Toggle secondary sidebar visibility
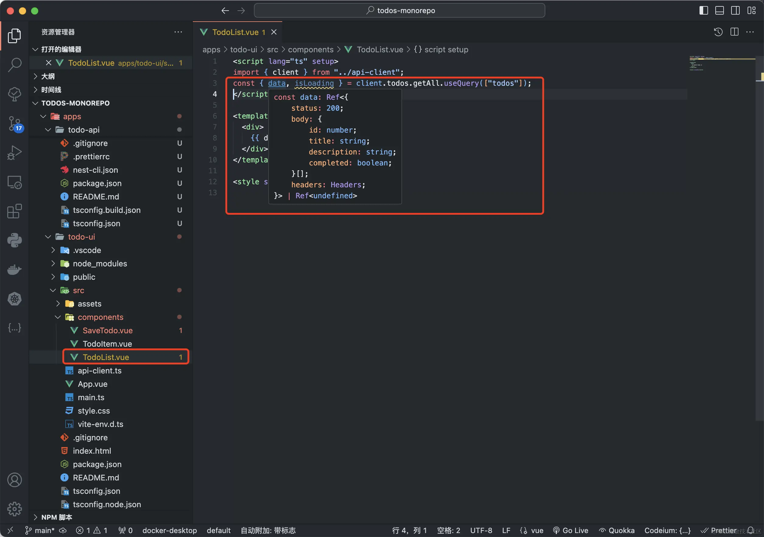Screen dimensions: 764x537 pos(735,11)
